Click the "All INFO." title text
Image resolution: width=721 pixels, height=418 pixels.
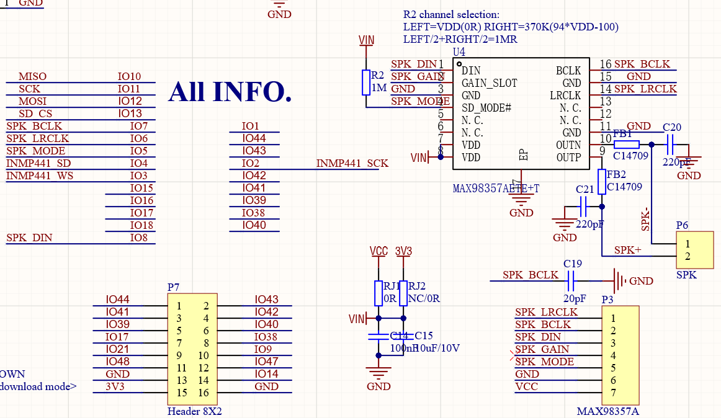(230, 91)
